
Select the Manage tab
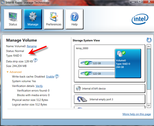[x=33, y=19]
